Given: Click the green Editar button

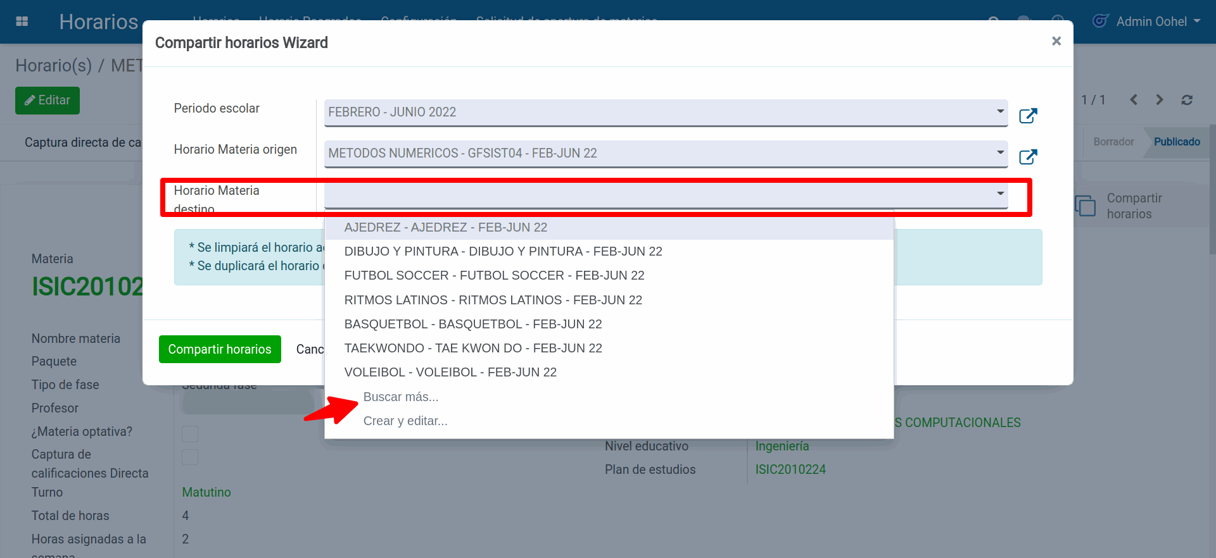Looking at the screenshot, I should click(x=47, y=101).
